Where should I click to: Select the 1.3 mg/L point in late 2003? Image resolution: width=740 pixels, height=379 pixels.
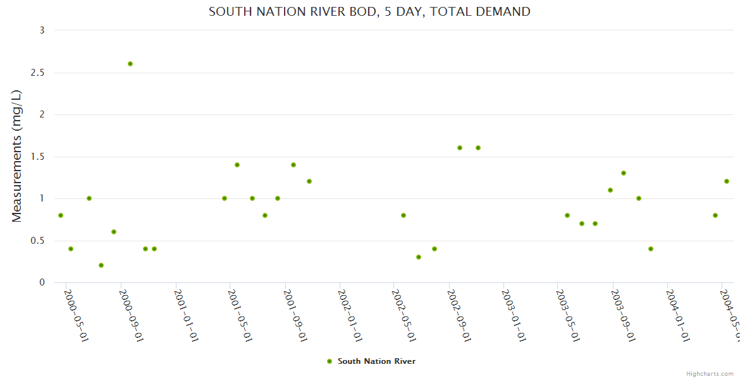tap(624, 173)
